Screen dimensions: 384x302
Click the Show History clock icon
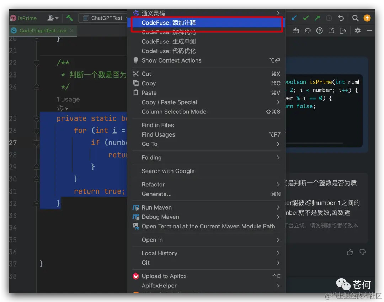pos(329,18)
